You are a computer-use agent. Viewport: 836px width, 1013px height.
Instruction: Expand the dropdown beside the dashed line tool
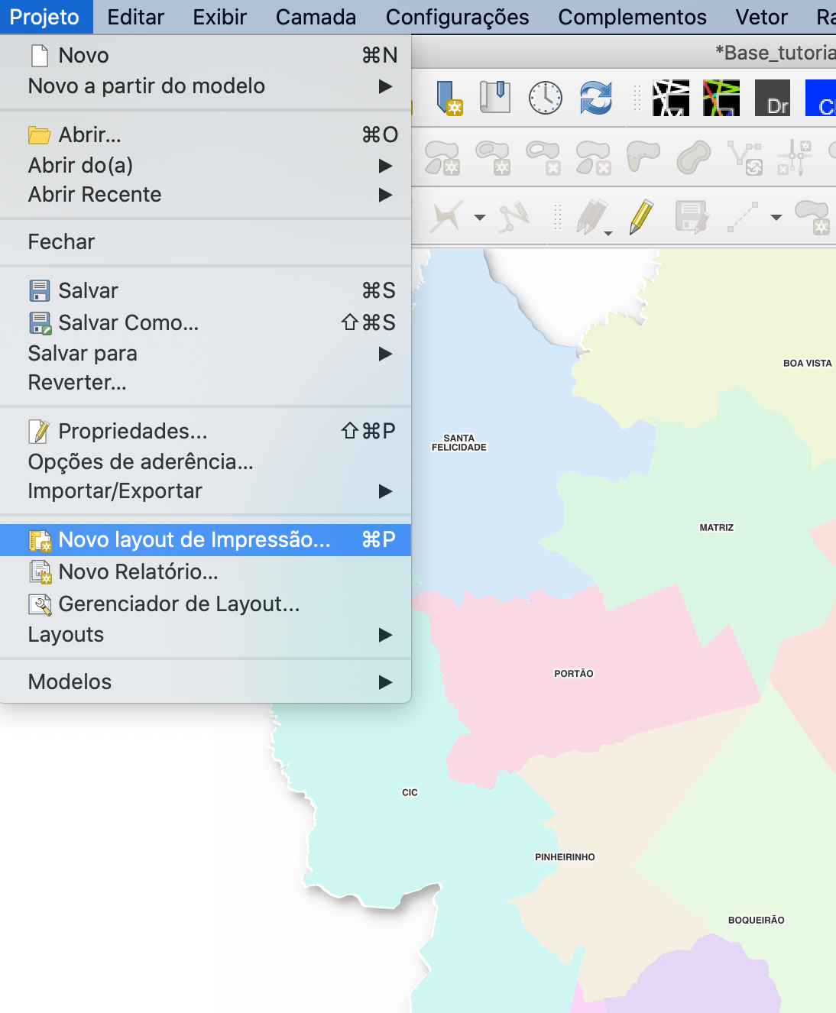coord(774,218)
